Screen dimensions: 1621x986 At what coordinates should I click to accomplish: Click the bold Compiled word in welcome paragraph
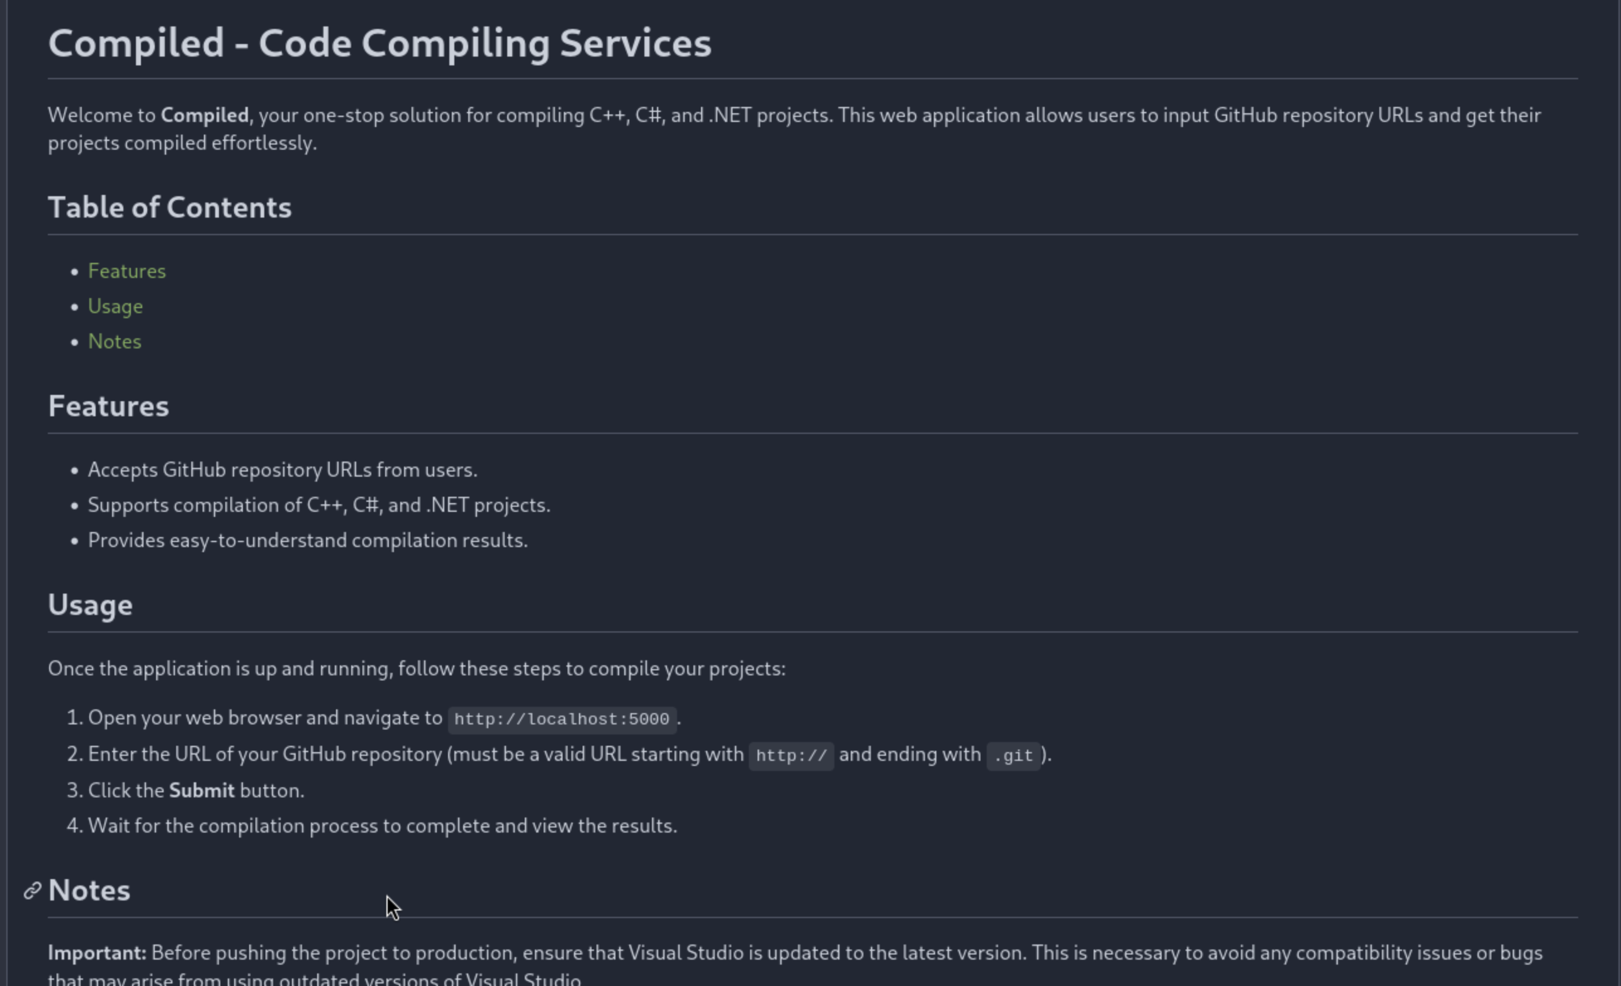point(205,115)
